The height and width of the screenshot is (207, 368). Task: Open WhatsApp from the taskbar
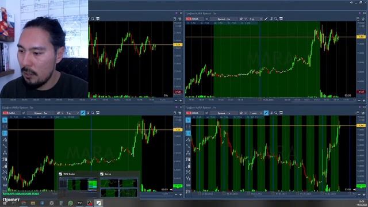70,203
